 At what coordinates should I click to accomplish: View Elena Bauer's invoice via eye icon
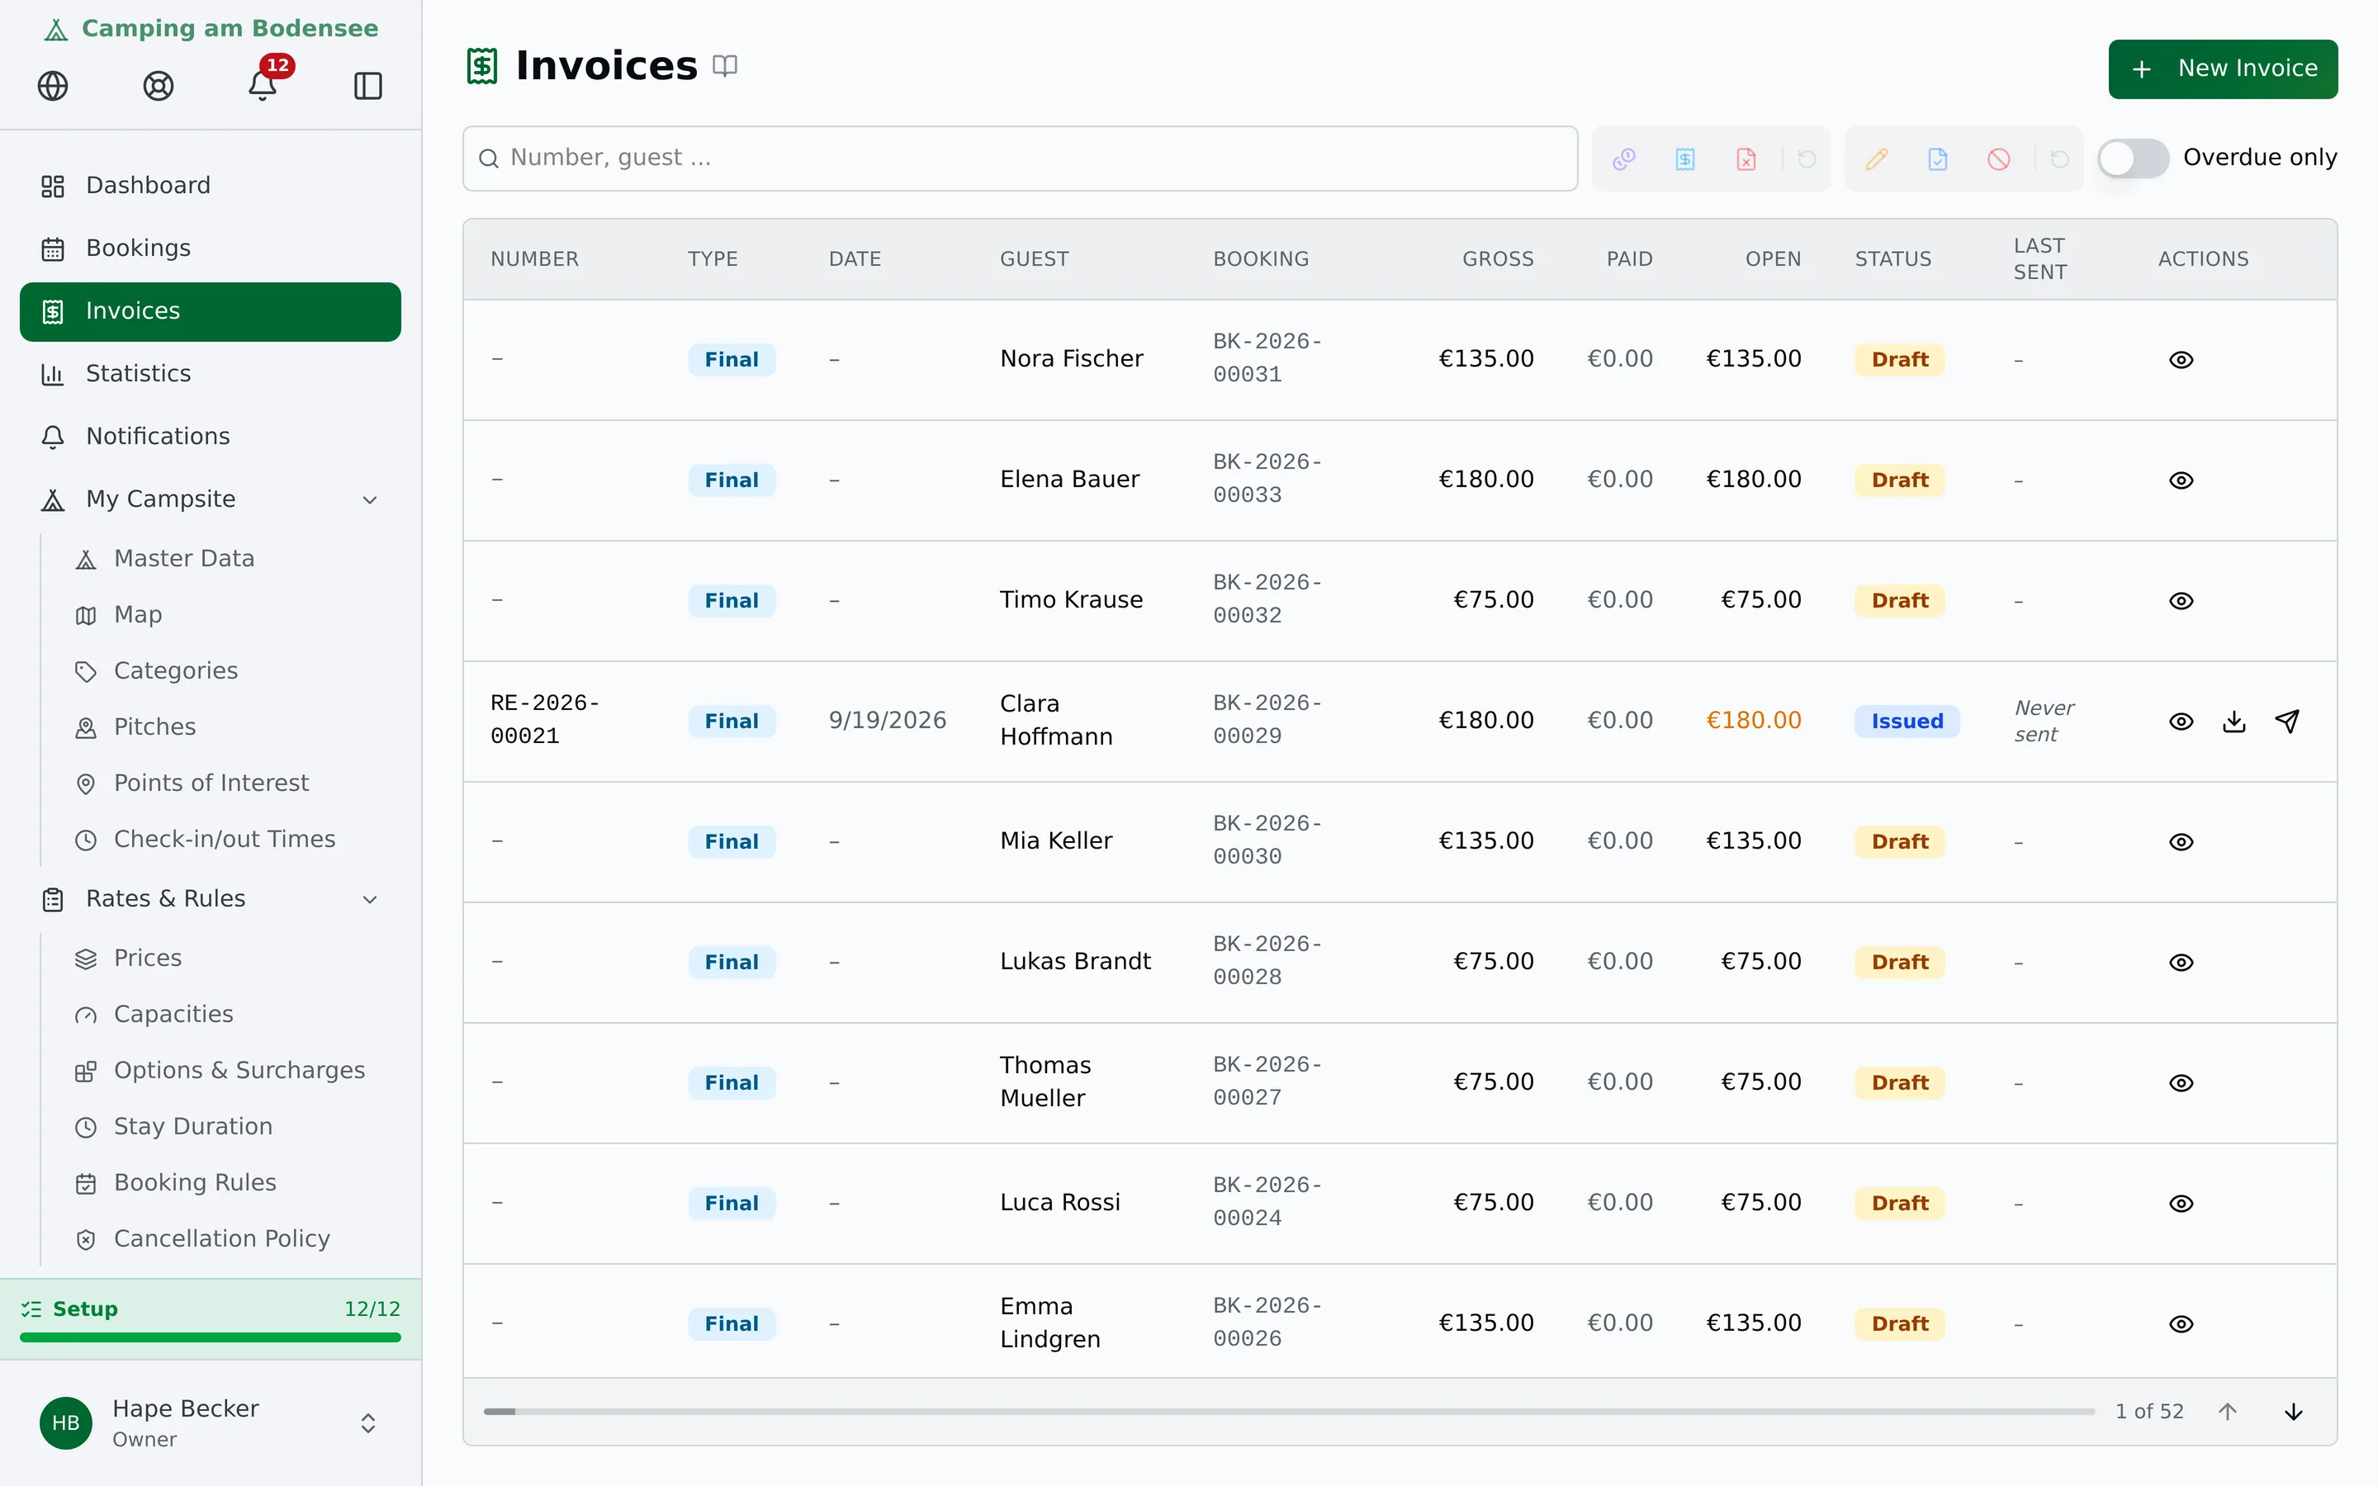point(2181,480)
